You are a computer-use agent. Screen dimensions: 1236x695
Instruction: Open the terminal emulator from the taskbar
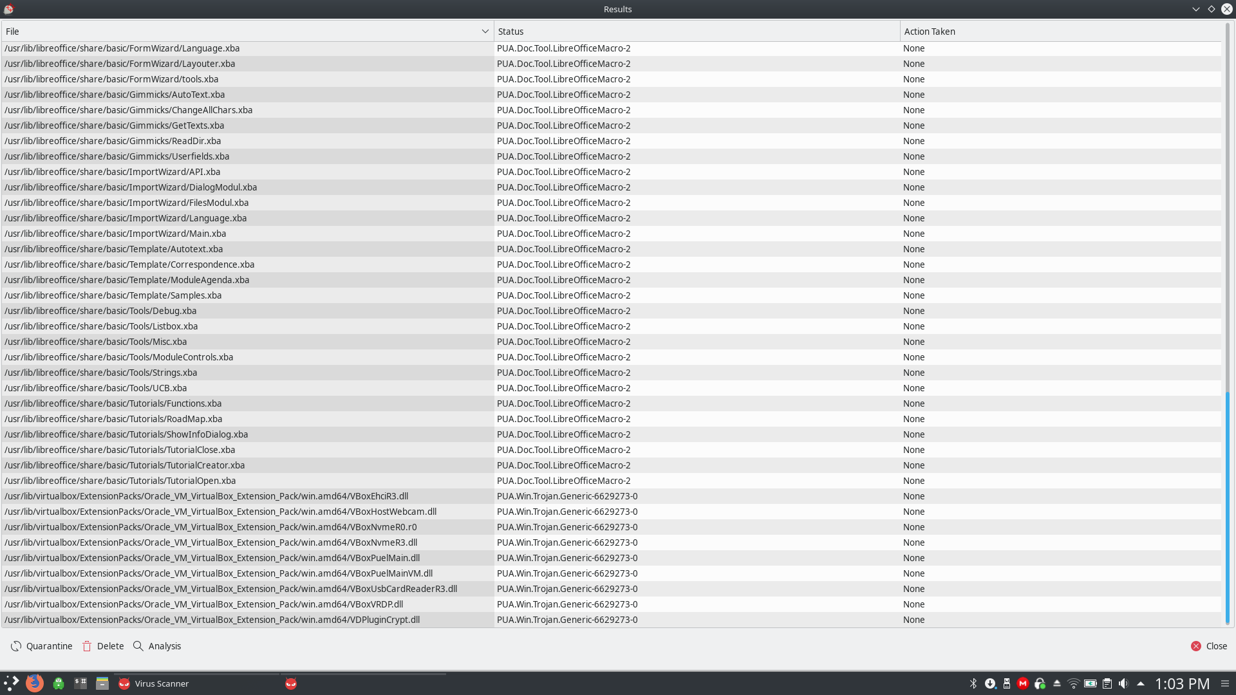tap(80, 683)
